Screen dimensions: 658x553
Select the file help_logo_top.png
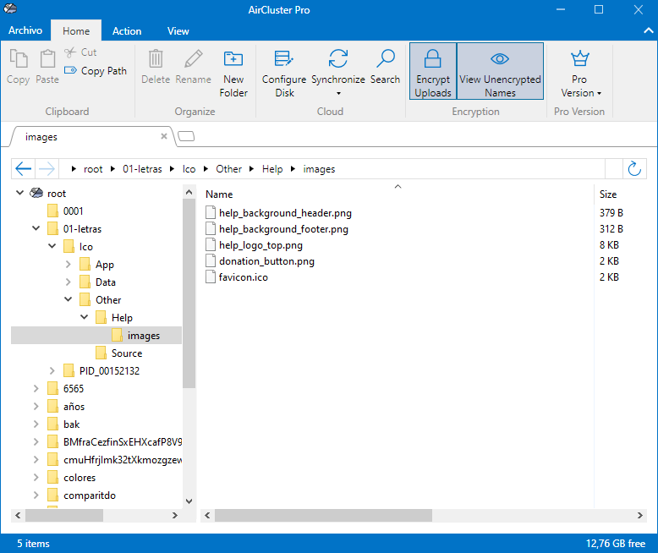pyautogui.click(x=260, y=245)
